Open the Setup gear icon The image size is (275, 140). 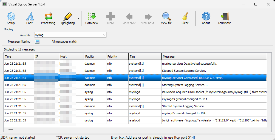(x=11, y=17)
